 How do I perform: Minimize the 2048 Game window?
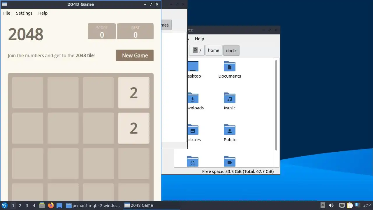145,4
